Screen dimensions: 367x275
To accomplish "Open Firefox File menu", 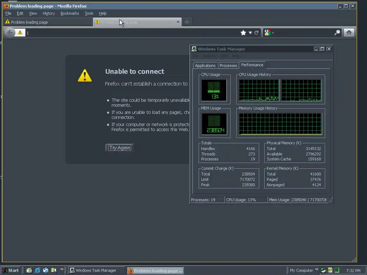I will click(8, 13).
